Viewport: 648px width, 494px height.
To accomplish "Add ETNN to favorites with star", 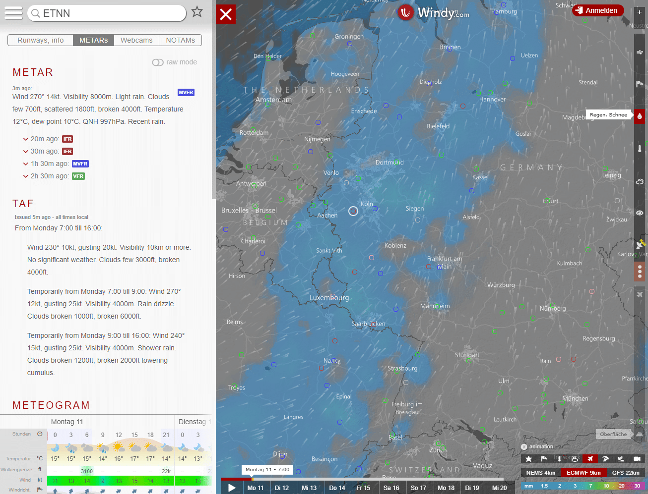I will 197,12.
